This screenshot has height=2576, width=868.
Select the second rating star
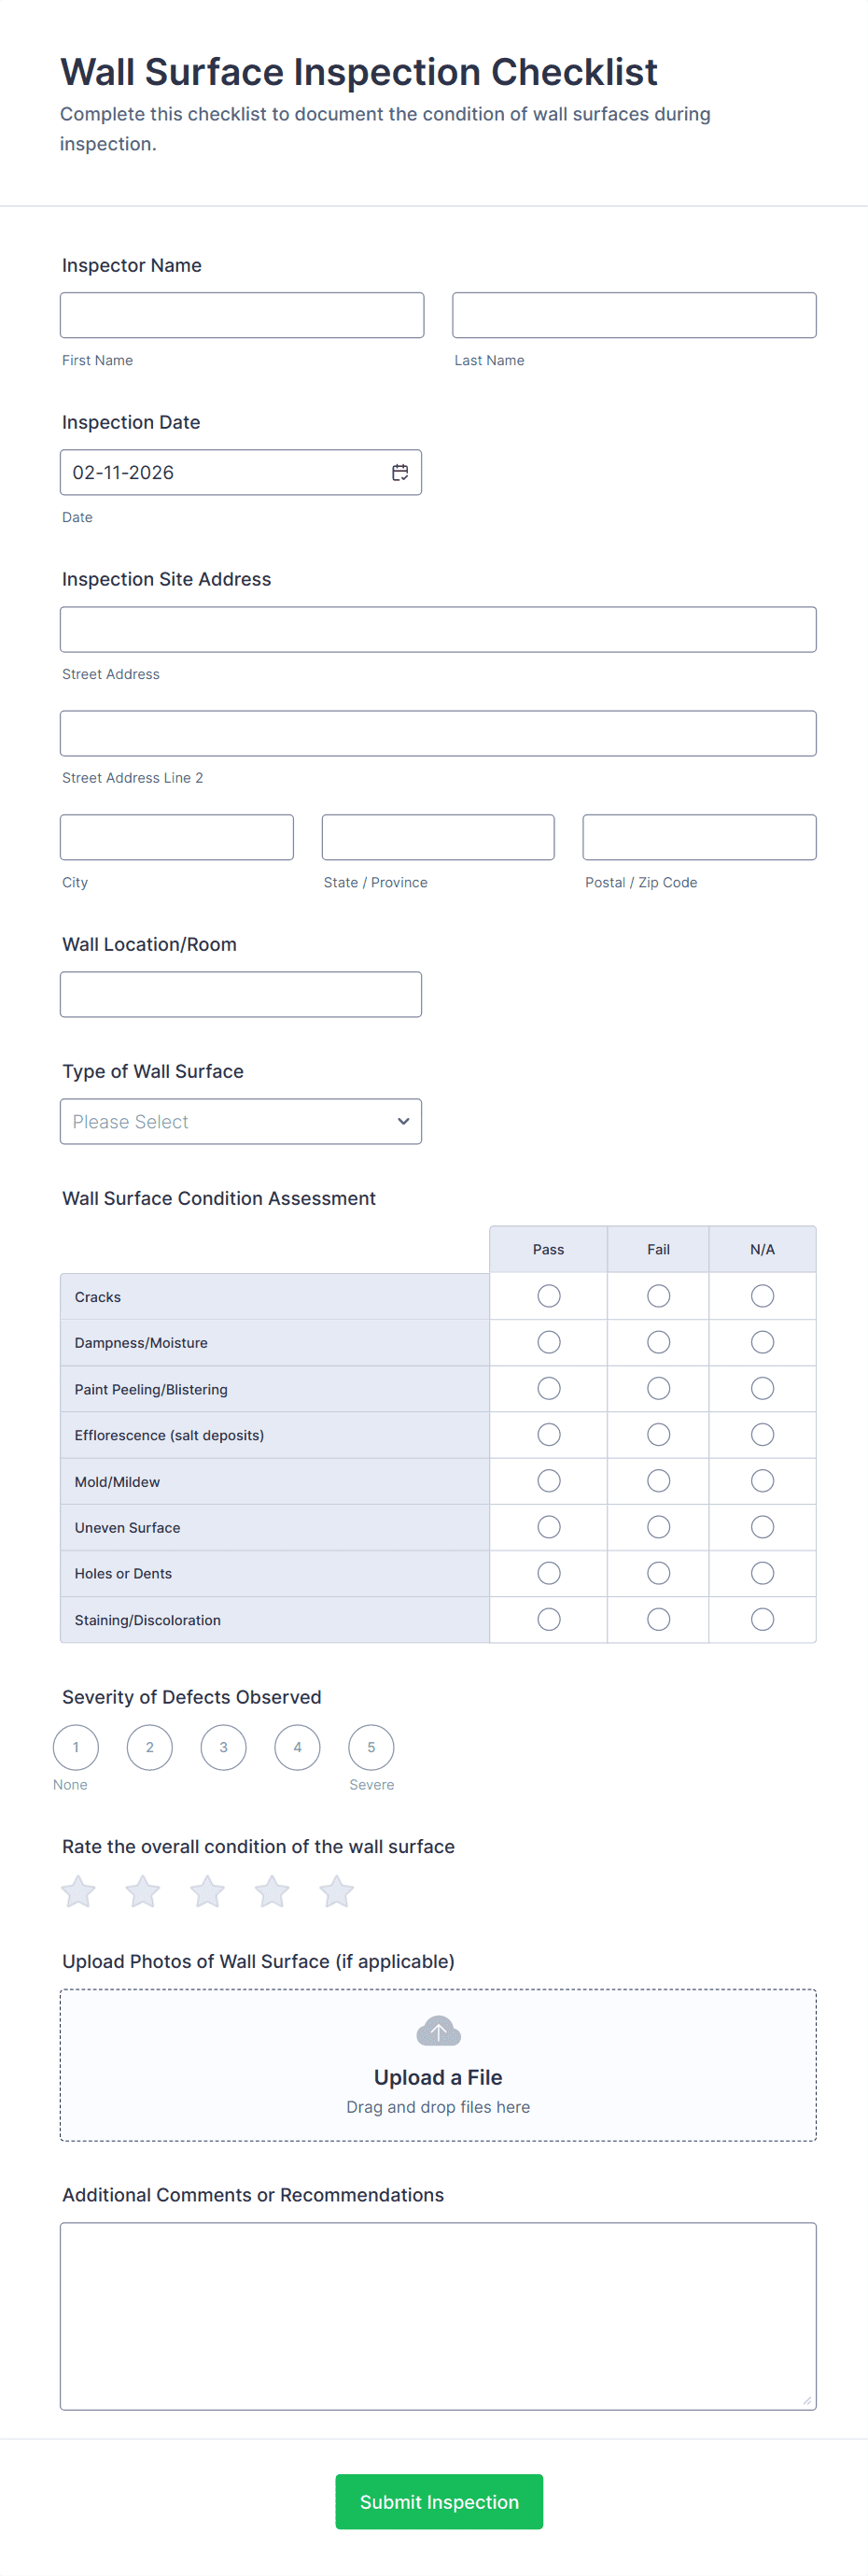pos(143,1891)
